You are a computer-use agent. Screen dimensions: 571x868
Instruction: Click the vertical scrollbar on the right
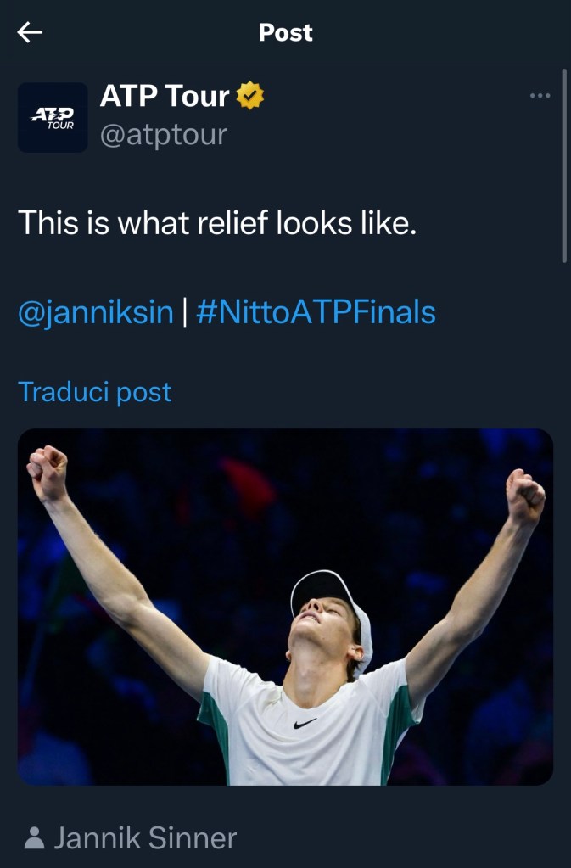tap(564, 165)
